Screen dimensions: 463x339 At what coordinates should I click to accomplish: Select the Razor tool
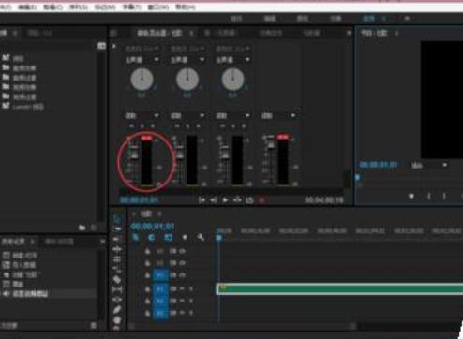(117, 279)
